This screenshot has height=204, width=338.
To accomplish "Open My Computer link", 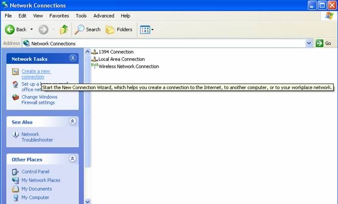I will 35,197.
